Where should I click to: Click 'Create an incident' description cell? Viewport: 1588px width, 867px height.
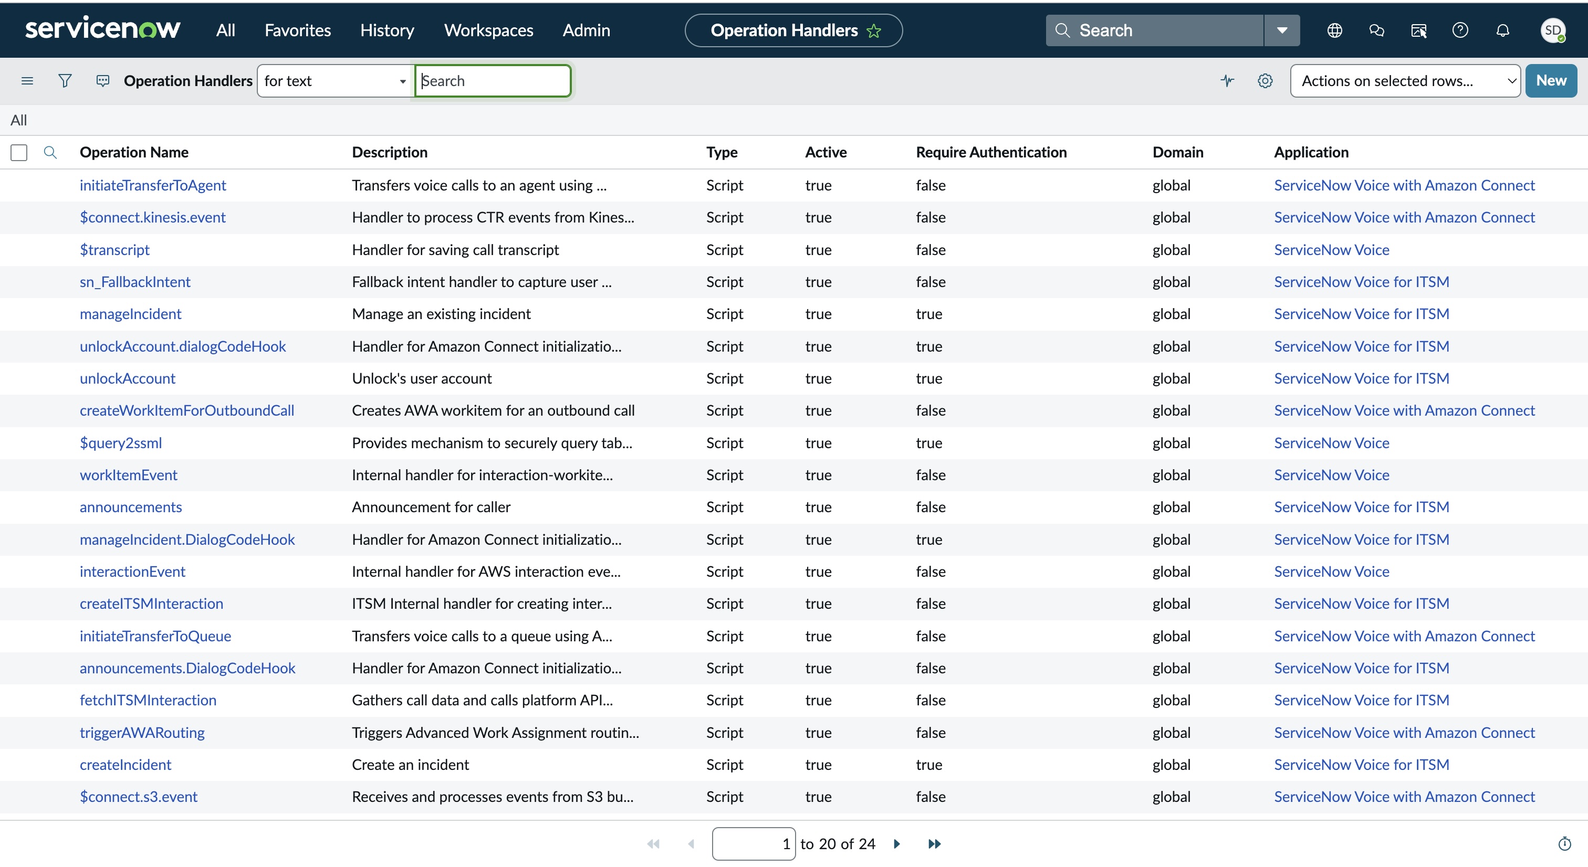click(411, 765)
